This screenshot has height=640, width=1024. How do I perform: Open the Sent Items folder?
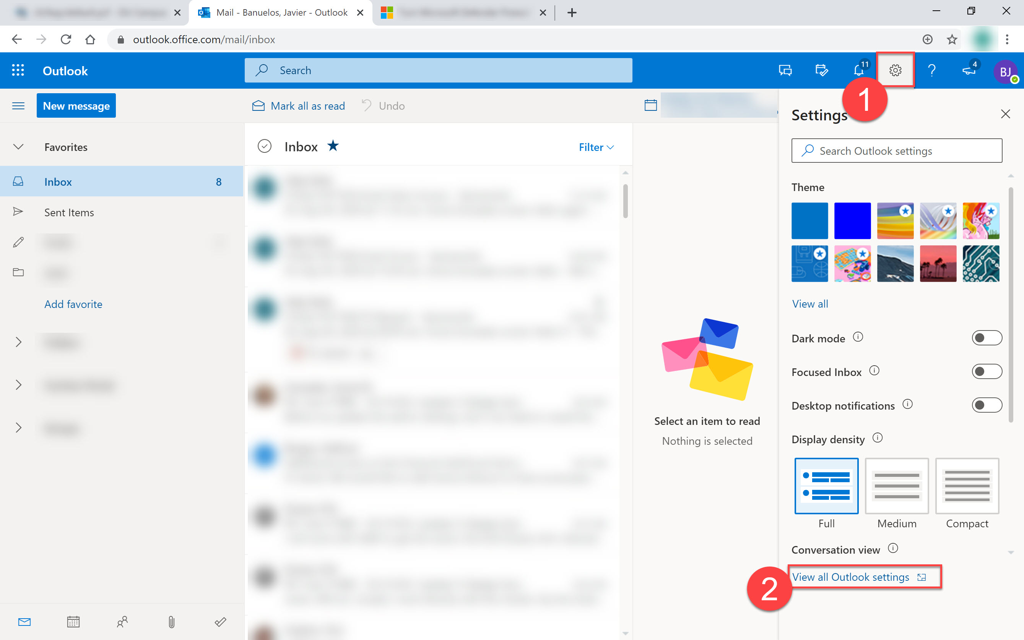point(122,212)
